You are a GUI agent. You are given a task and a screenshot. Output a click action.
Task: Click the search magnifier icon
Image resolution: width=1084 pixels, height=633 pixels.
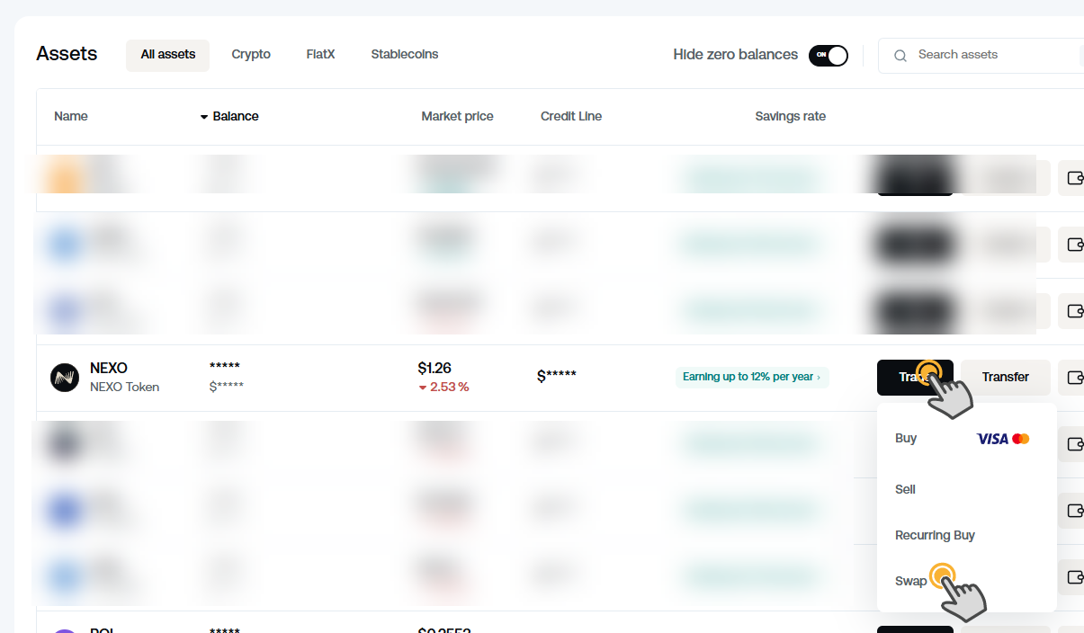tap(900, 55)
